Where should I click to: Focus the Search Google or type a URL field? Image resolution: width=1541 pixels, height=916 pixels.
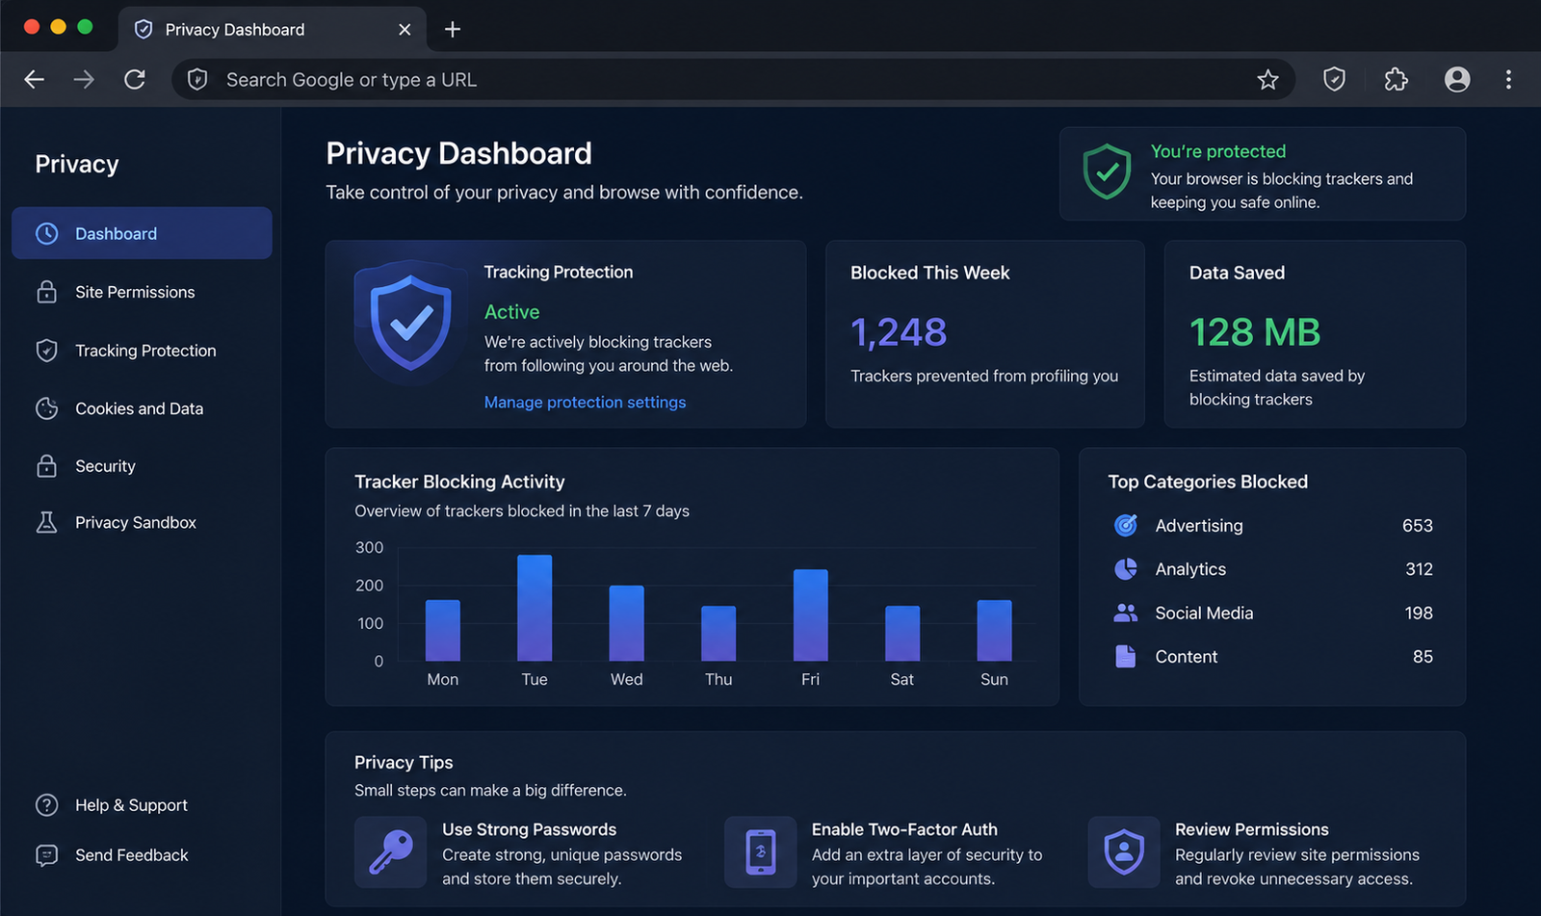732,80
